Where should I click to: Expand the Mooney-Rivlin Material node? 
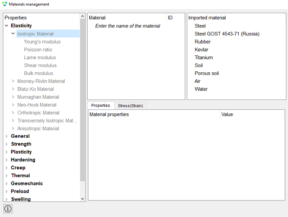[x=13, y=81]
